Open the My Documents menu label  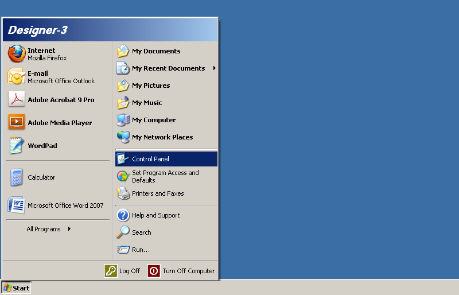pyautogui.click(x=156, y=51)
